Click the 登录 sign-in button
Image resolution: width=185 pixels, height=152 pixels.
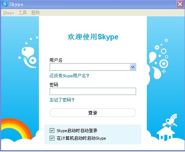click(x=93, y=113)
